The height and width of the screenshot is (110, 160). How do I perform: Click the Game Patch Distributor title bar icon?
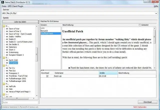click(2, 2)
